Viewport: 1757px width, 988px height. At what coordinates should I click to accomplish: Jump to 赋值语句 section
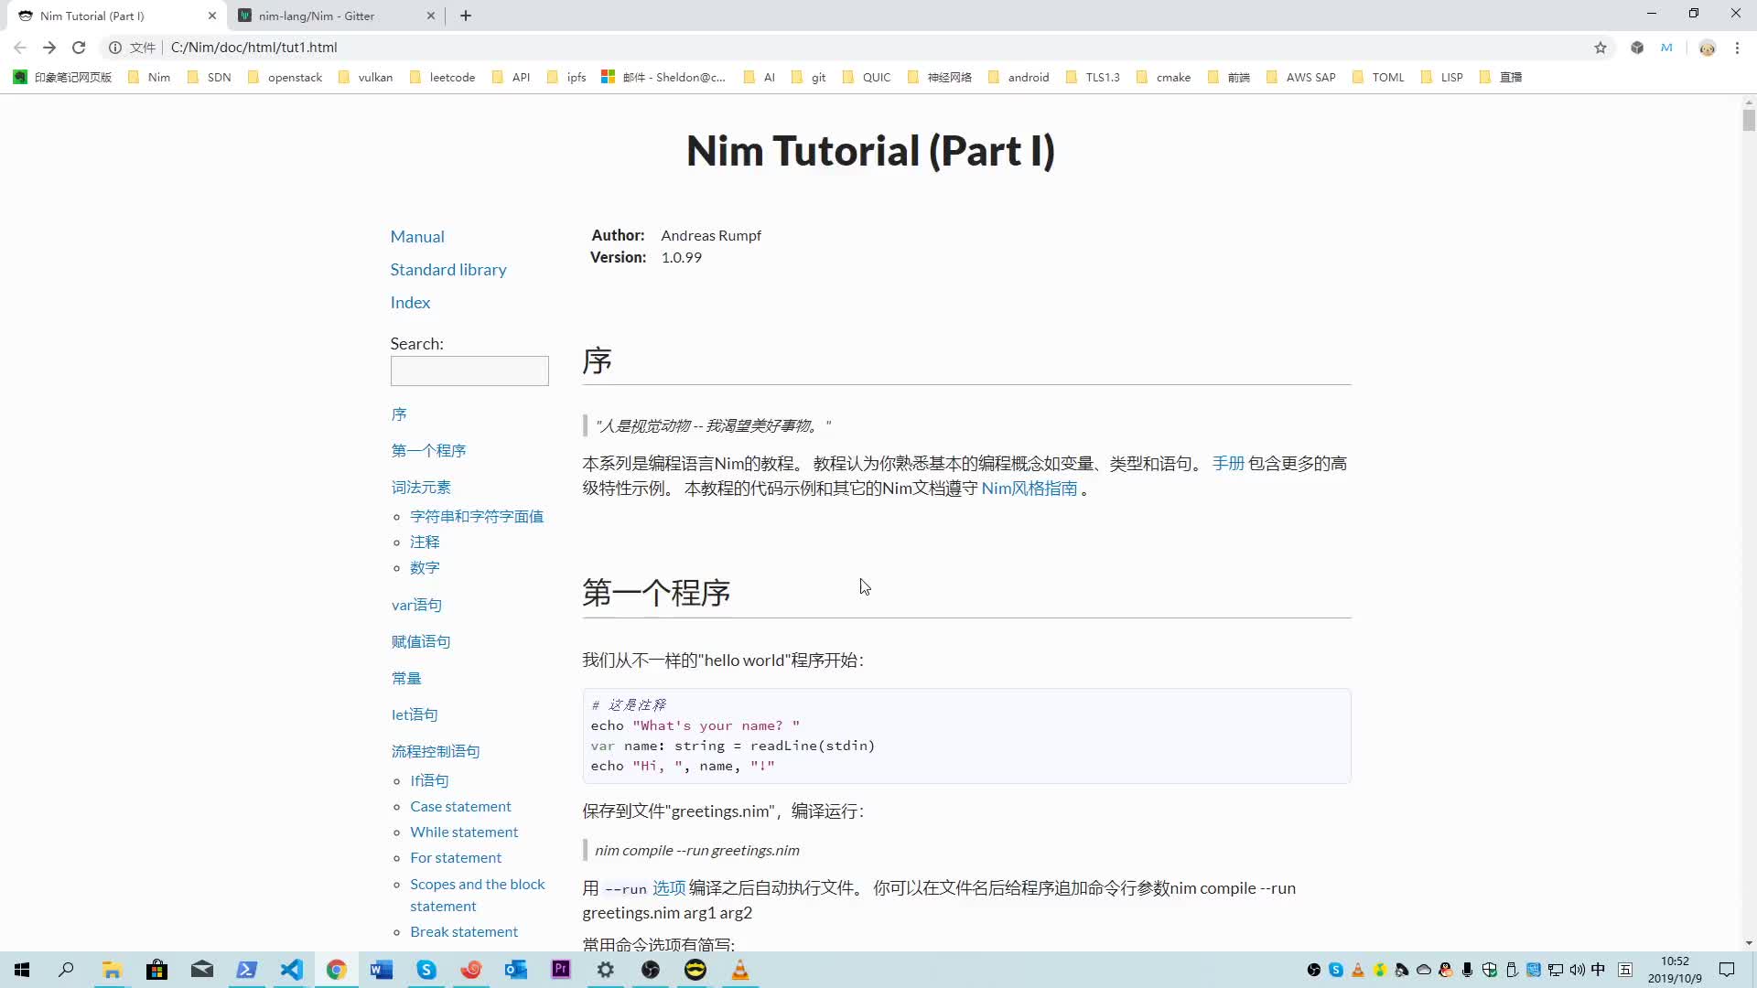point(421,642)
